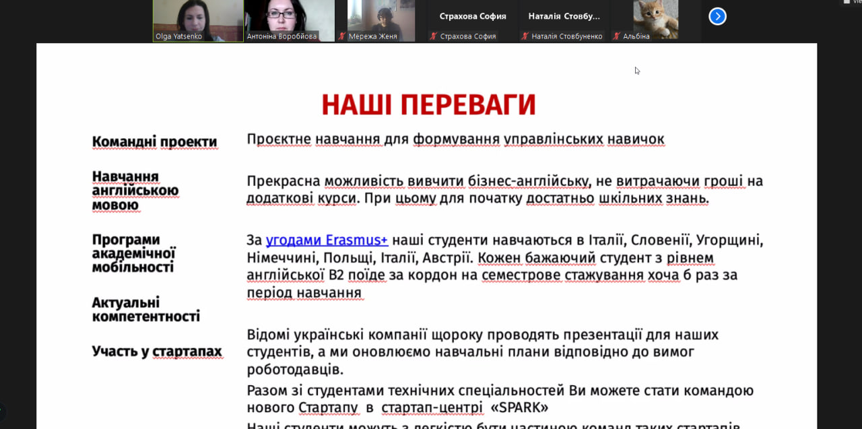Select Наталія Стовбуненко's participant tile

pos(564,21)
